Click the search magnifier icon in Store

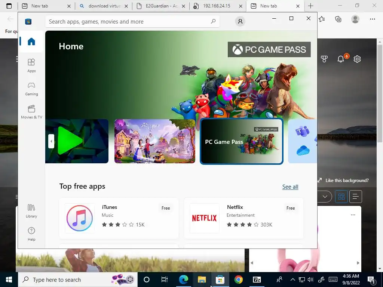click(x=213, y=21)
